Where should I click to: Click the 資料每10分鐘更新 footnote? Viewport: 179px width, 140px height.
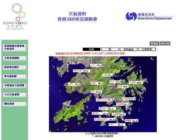[x=103, y=136]
